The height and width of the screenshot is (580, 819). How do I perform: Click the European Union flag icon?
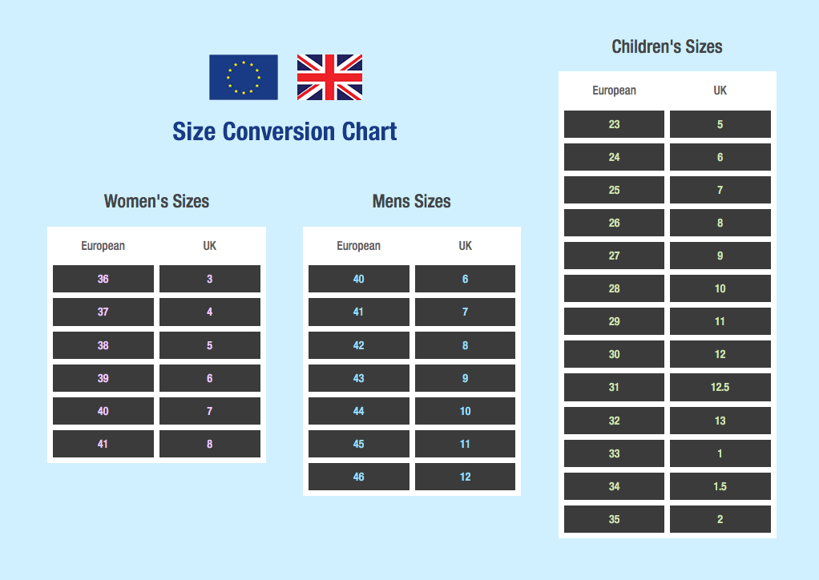click(244, 77)
